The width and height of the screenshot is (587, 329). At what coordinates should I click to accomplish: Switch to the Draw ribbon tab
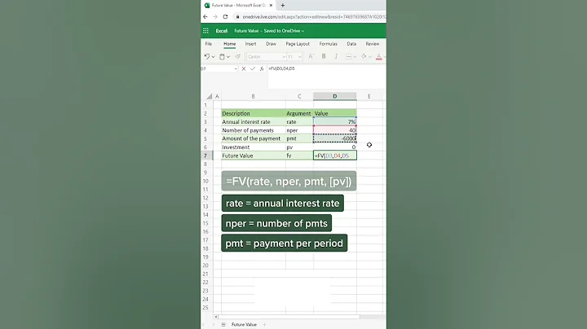point(271,44)
